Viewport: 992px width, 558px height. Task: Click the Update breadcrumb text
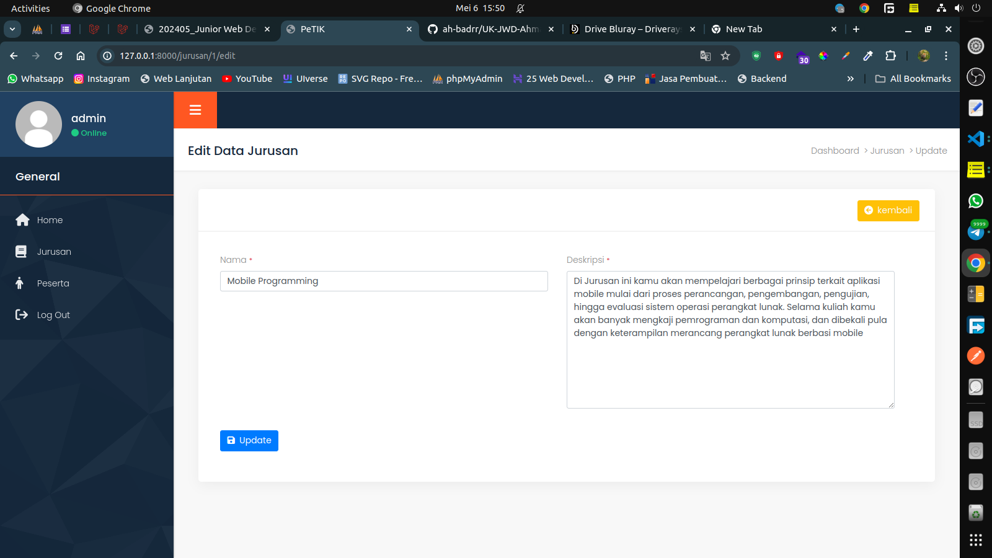931,151
